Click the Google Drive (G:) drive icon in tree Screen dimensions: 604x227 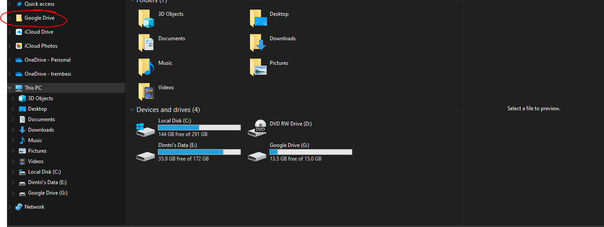(x=22, y=193)
